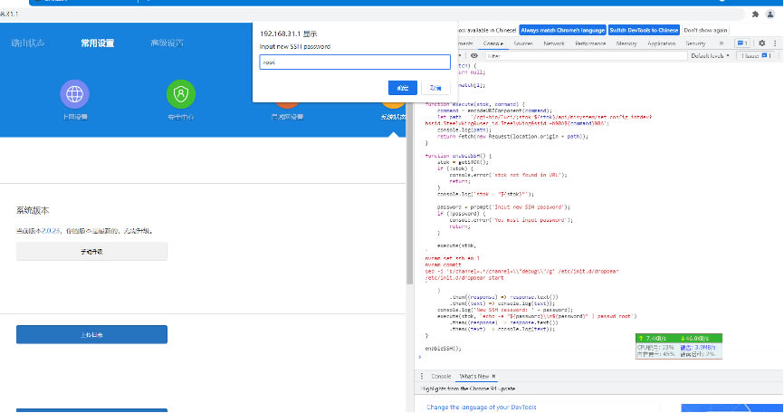The width and height of the screenshot is (784, 413).
Task: Switch to the Sources tab
Action: (x=522, y=43)
